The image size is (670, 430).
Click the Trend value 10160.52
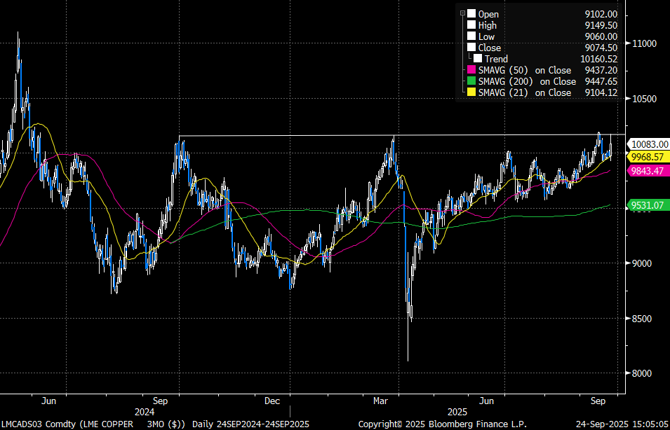598,59
